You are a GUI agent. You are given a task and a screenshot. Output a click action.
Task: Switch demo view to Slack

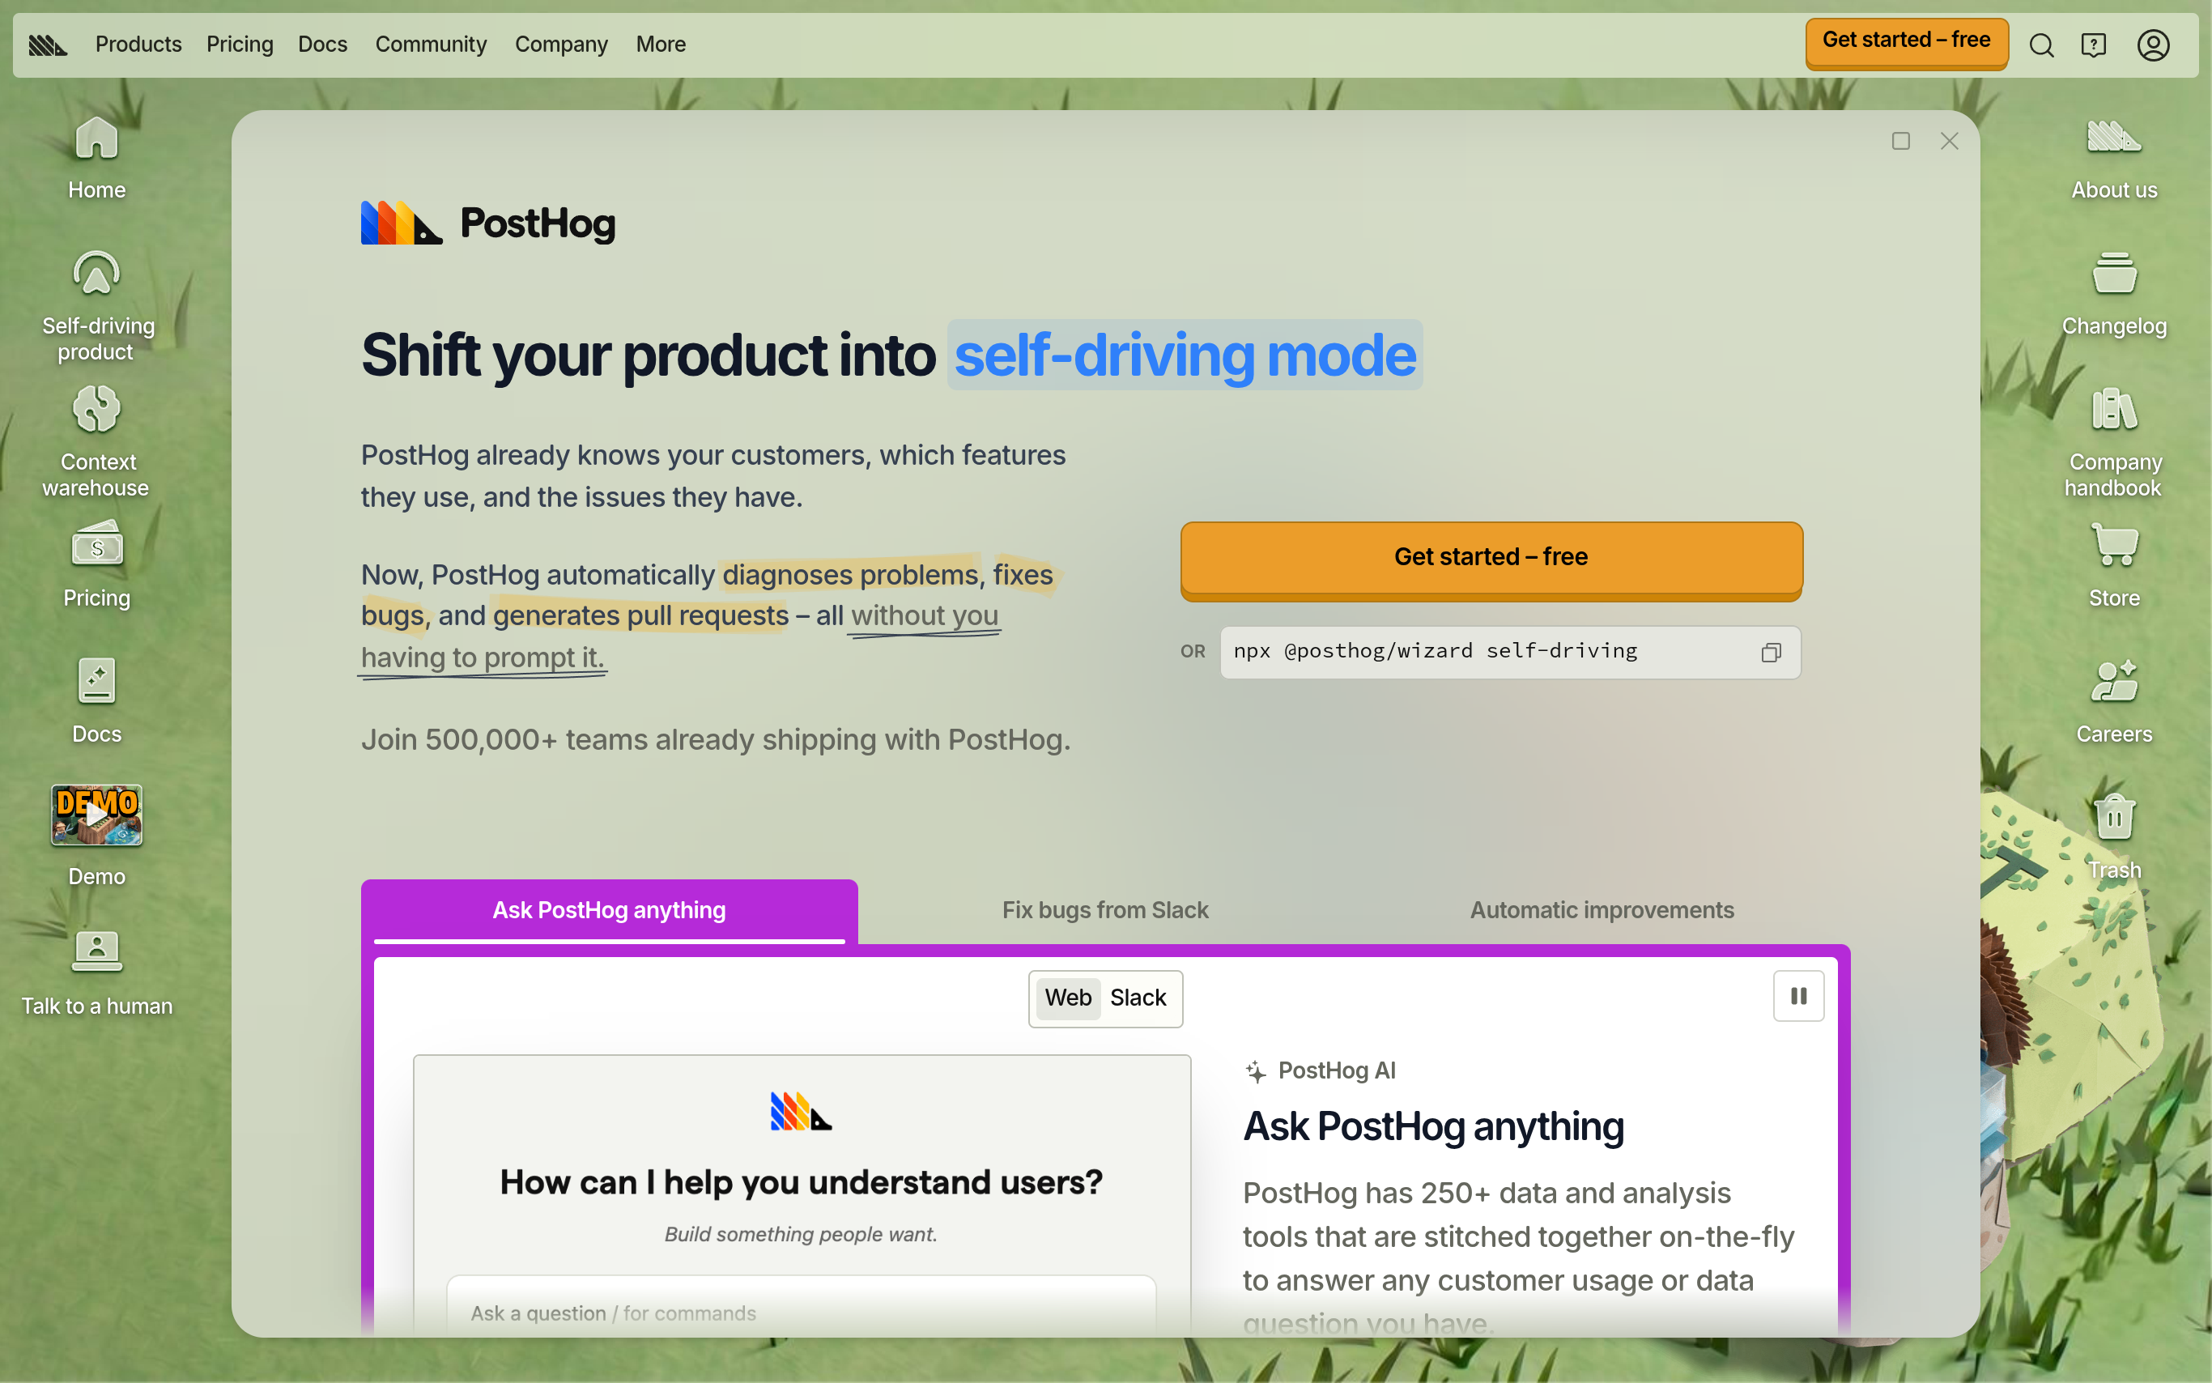pos(1138,998)
